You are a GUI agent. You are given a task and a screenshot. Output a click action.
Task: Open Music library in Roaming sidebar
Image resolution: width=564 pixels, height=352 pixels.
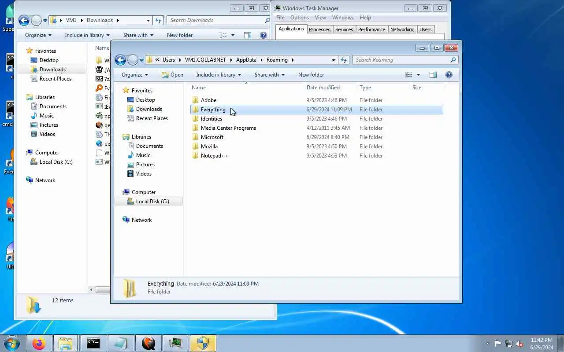coord(143,155)
